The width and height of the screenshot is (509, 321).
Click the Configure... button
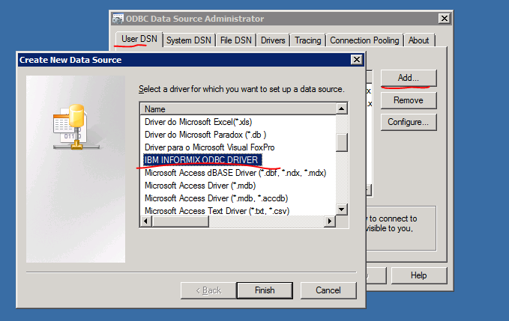coord(409,122)
